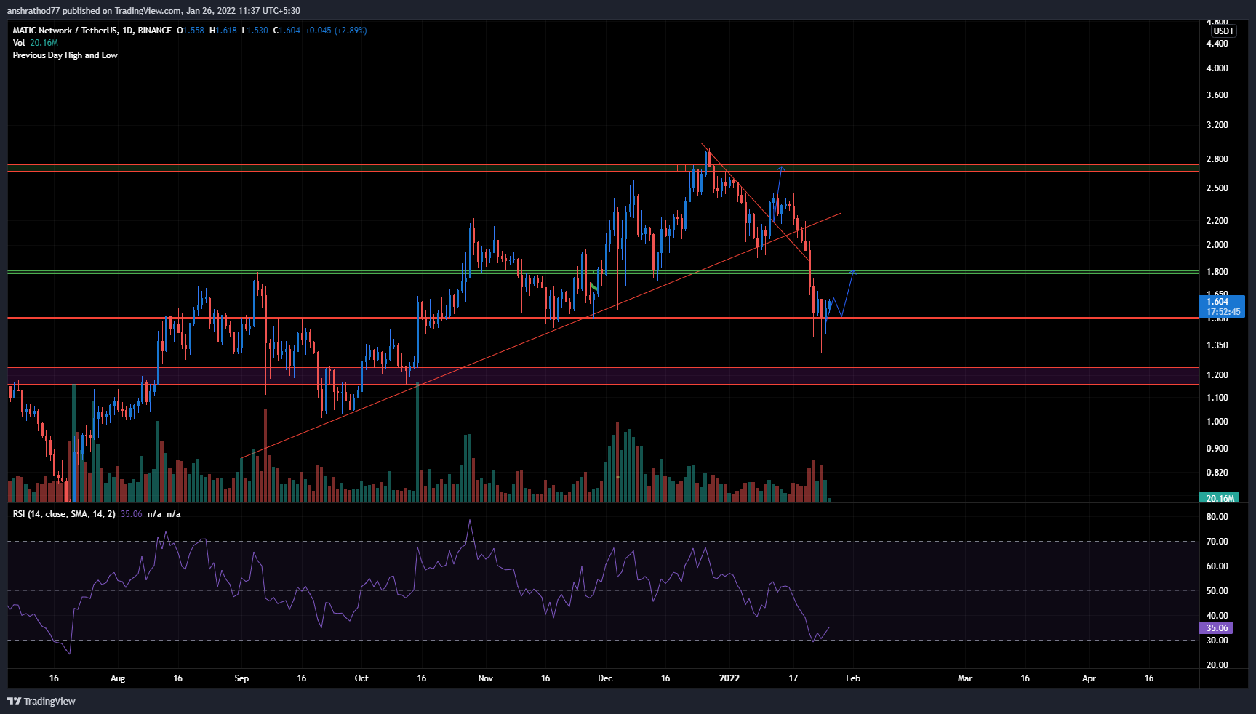This screenshot has height=714, width=1256.
Task: Click the Apr label on the time axis
Action: pos(1089,678)
